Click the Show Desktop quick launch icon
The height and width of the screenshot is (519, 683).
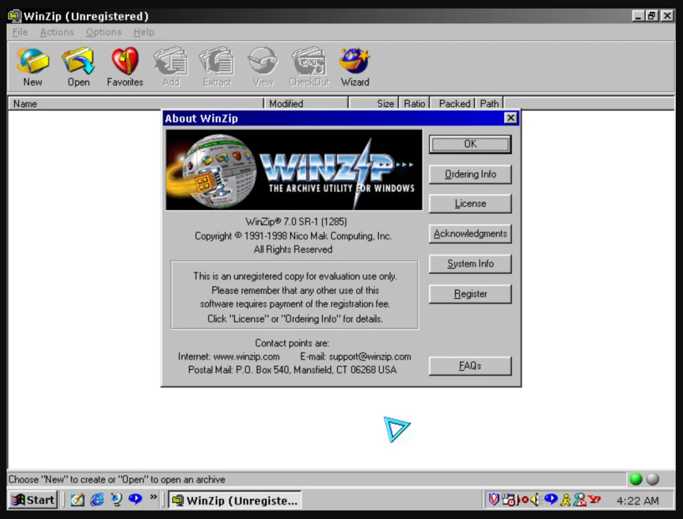77,499
